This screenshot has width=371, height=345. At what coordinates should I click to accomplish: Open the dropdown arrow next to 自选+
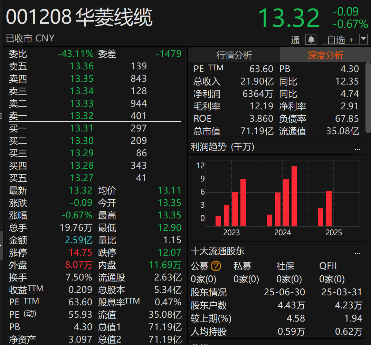(364, 39)
